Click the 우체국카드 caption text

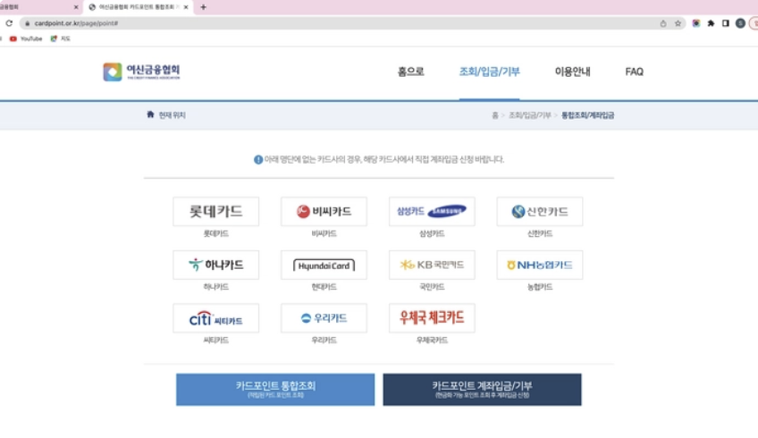(432, 340)
